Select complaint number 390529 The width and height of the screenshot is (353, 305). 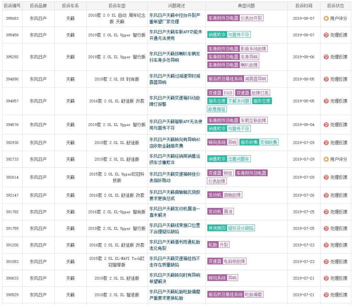(x=12, y=295)
